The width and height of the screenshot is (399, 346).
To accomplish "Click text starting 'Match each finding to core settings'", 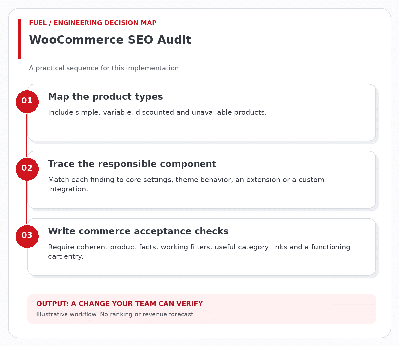I will coord(186,184).
